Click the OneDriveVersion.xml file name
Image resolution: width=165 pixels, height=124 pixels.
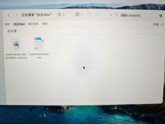point(39,56)
